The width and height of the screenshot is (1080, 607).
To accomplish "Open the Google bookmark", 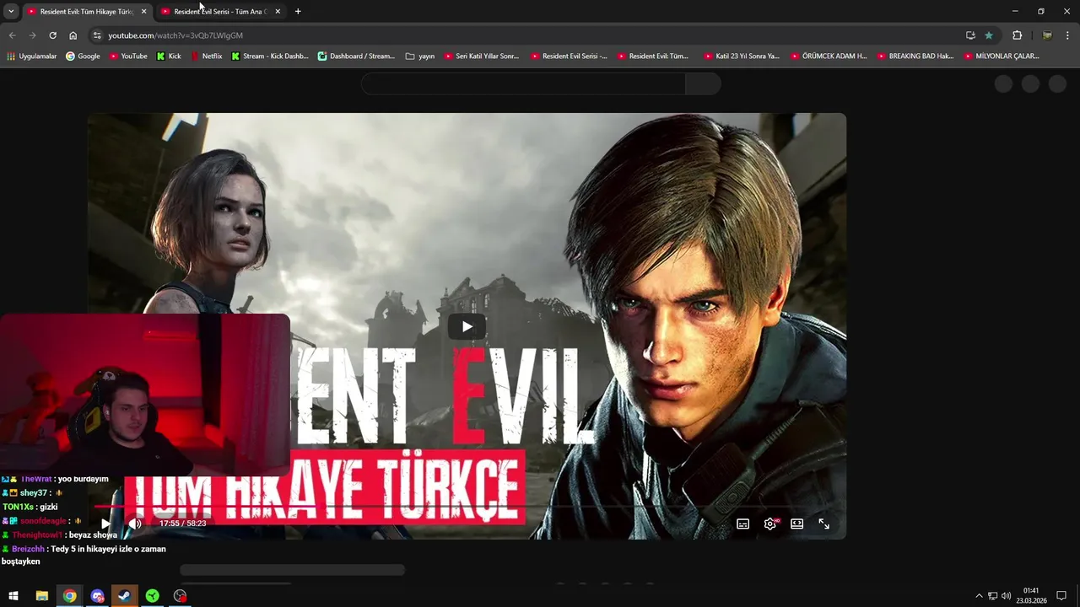I will [83, 56].
